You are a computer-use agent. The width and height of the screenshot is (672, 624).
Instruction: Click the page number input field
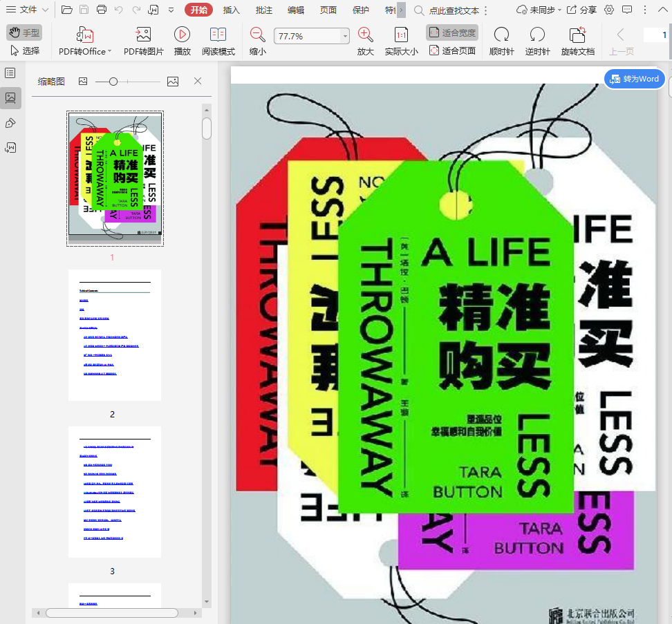[655, 35]
